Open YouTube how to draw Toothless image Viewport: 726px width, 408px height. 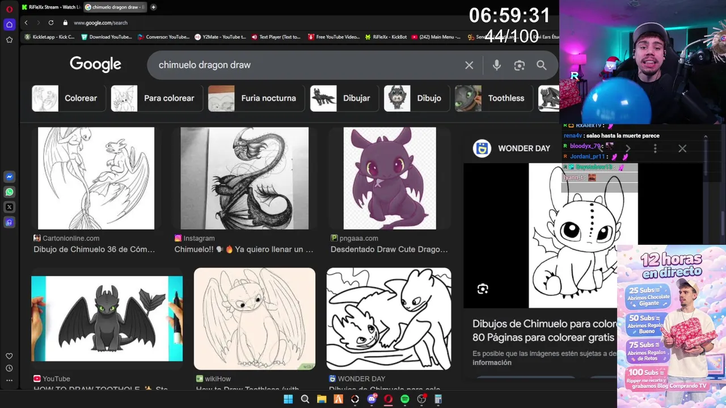[107, 318]
